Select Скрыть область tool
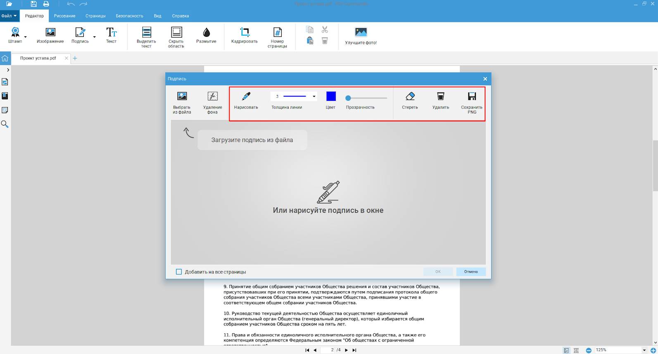Image resolution: width=658 pixels, height=354 pixels. [x=176, y=38]
